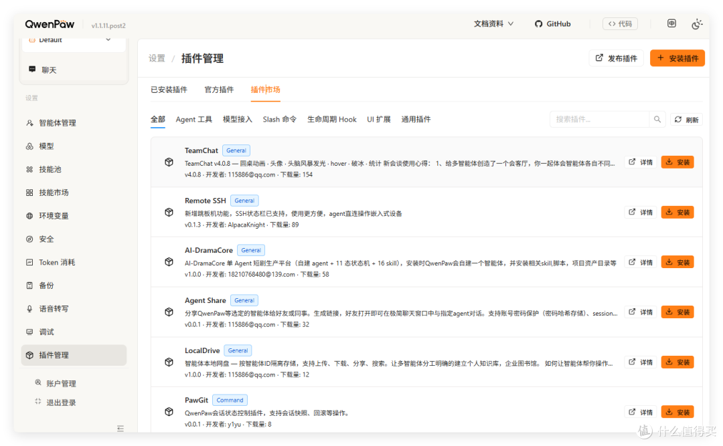Click the Remote SSH plugin cube icon

click(x=169, y=213)
